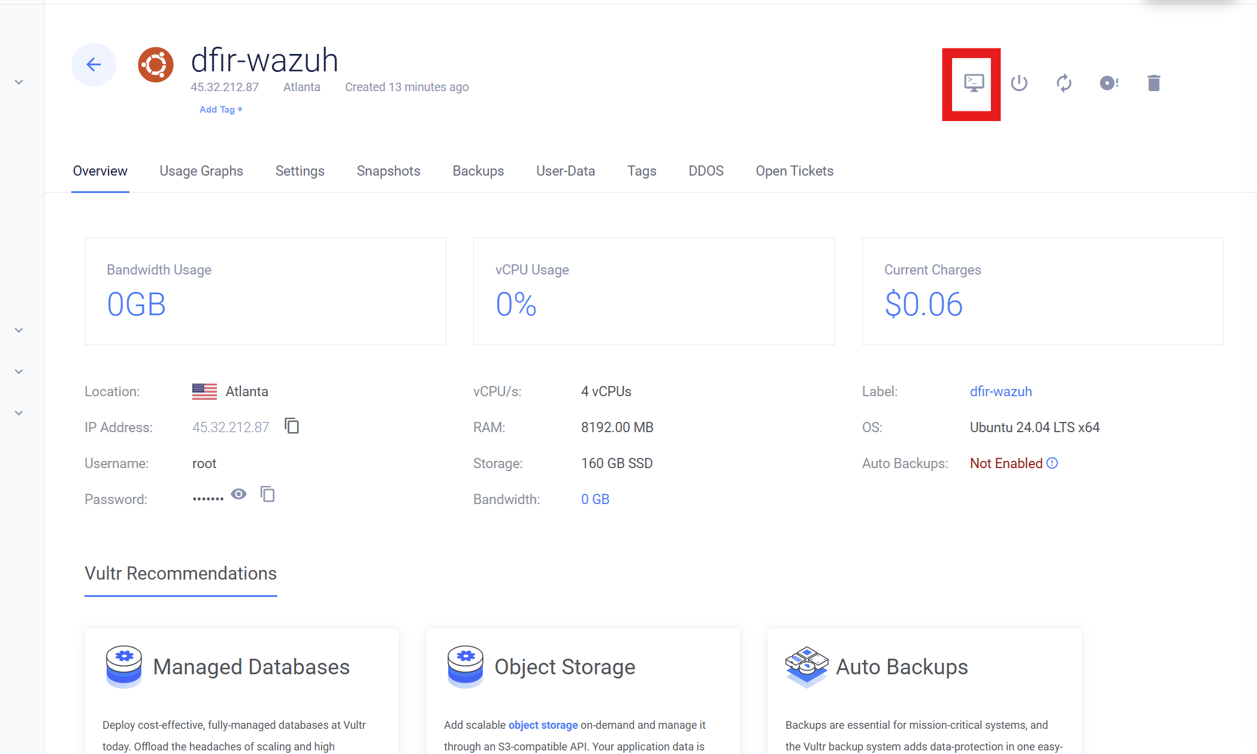Image resolution: width=1257 pixels, height=754 pixels.
Task: Click the dfir-wazuh server title
Action: click(x=264, y=60)
